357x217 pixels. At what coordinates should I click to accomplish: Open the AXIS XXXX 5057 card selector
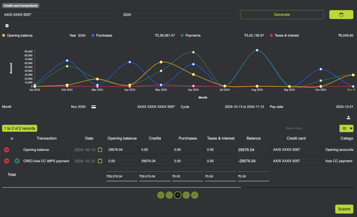click(59, 15)
